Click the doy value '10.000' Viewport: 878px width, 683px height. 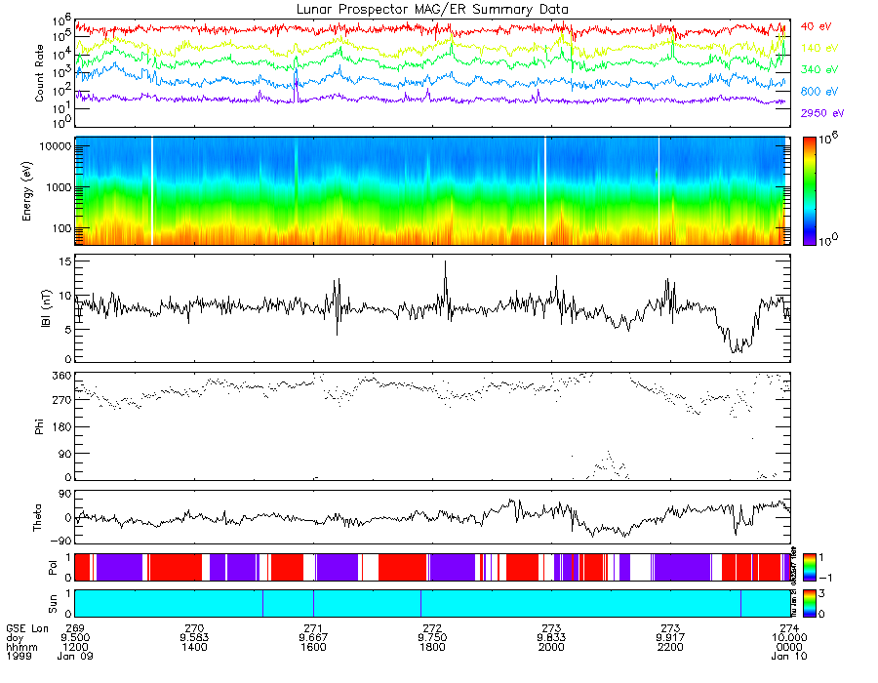pos(789,638)
